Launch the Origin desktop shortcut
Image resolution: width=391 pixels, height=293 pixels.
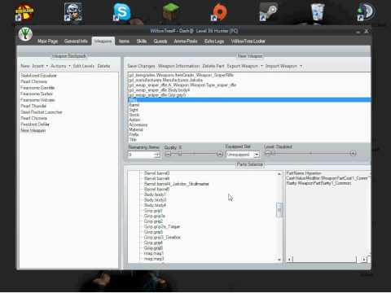pos(219,12)
